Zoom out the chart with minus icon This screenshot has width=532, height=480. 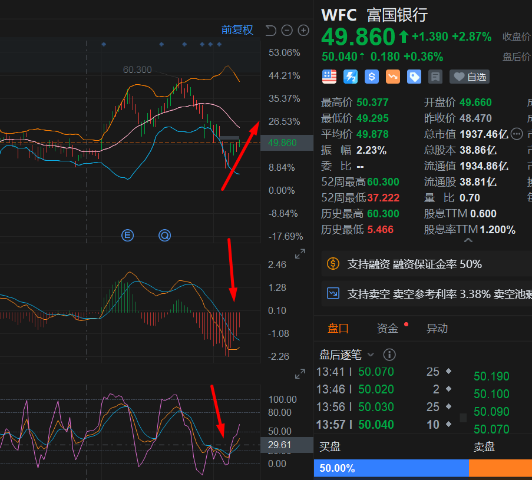(x=287, y=30)
